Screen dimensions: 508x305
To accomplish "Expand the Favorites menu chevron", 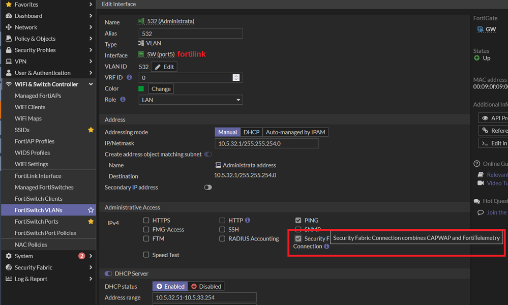I will (91, 5).
